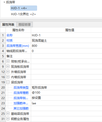Expand the 现浇板后浇带 property group
Image resolution: width=102 pixels, height=122 pixels.
[8, 66]
